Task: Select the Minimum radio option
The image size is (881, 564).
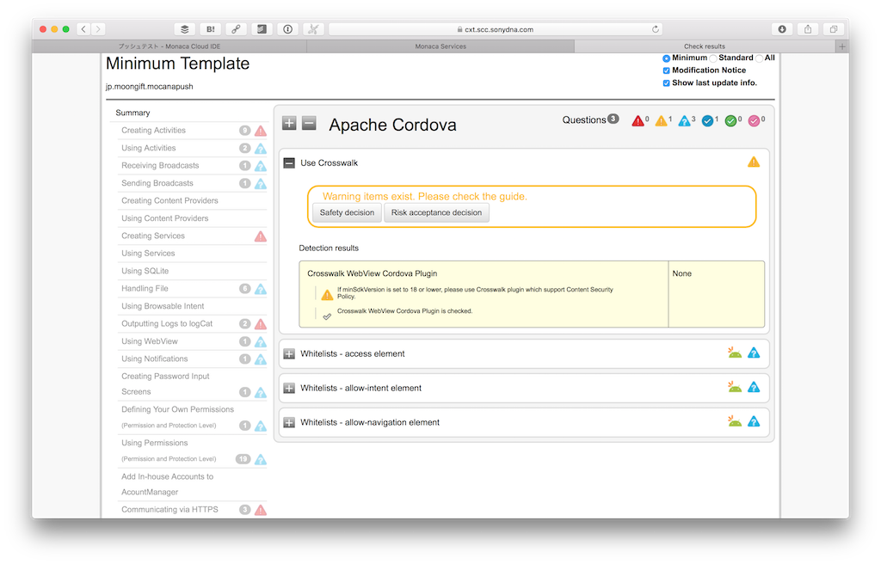Action: click(667, 58)
